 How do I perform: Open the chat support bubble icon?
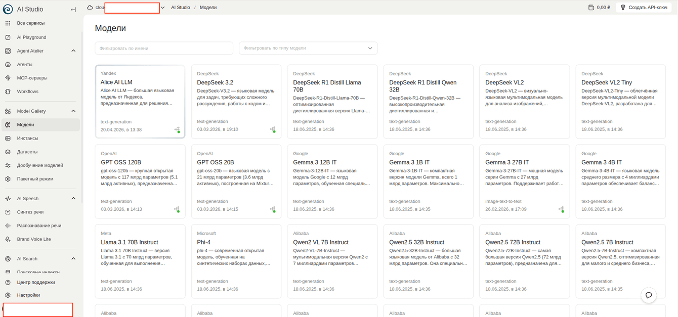pos(649,295)
